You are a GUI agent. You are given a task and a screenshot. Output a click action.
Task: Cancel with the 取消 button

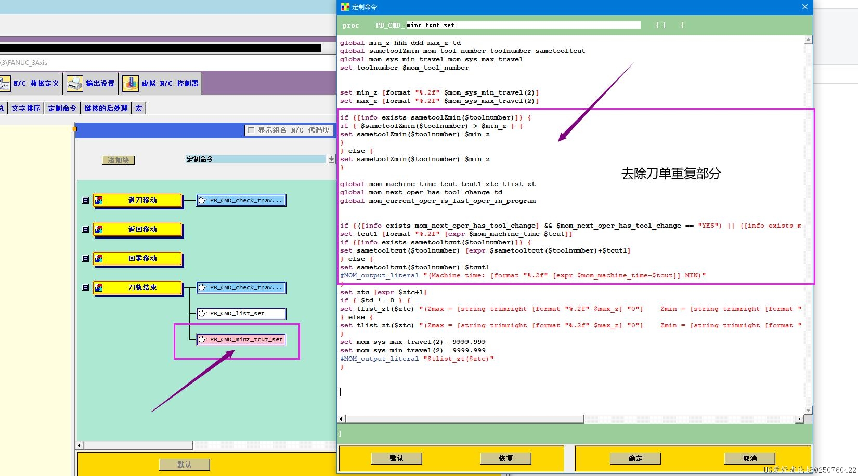pos(750,458)
